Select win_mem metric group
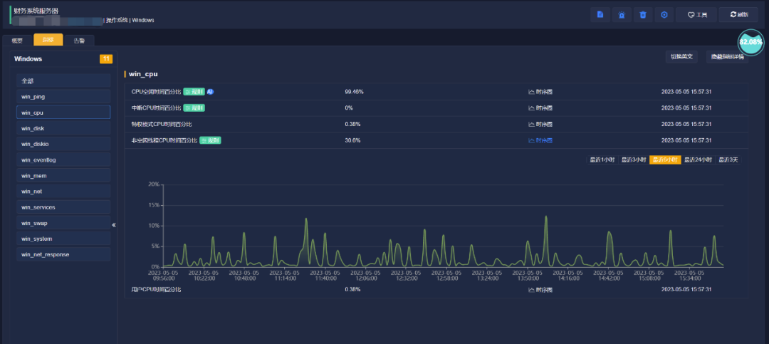The image size is (769, 344). (x=63, y=176)
